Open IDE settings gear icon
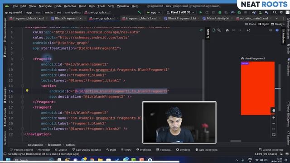 [x=281, y=12]
